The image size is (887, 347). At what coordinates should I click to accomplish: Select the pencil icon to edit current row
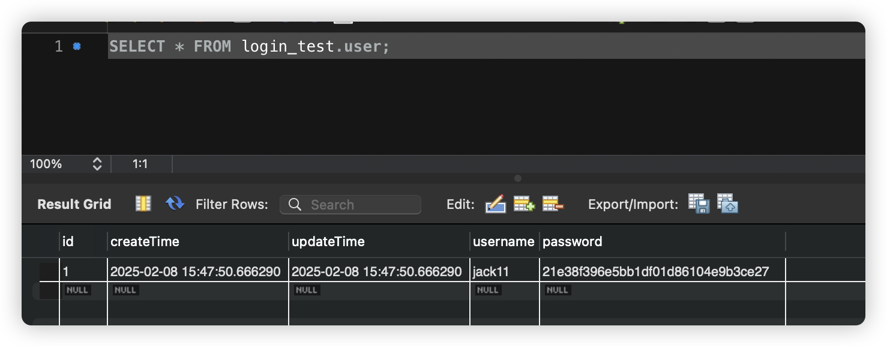pyautogui.click(x=495, y=204)
